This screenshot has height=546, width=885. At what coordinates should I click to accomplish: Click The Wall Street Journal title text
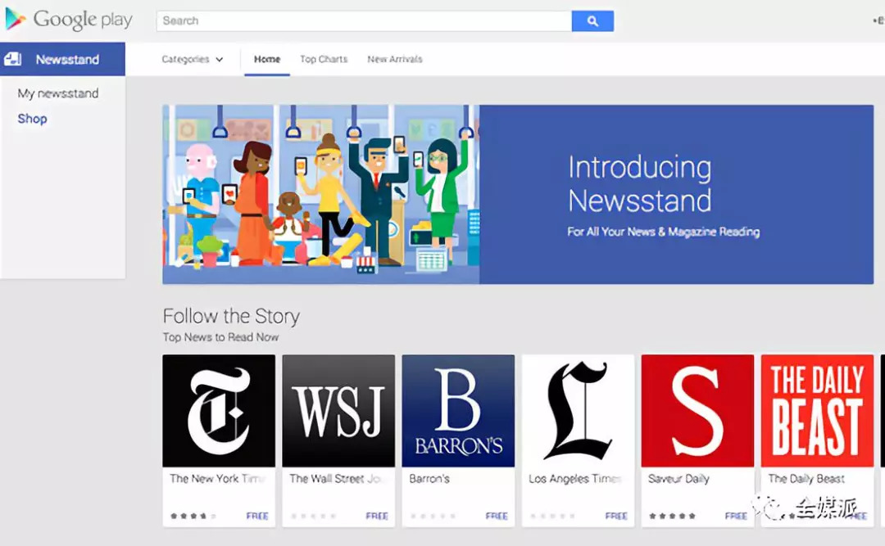click(337, 478)
